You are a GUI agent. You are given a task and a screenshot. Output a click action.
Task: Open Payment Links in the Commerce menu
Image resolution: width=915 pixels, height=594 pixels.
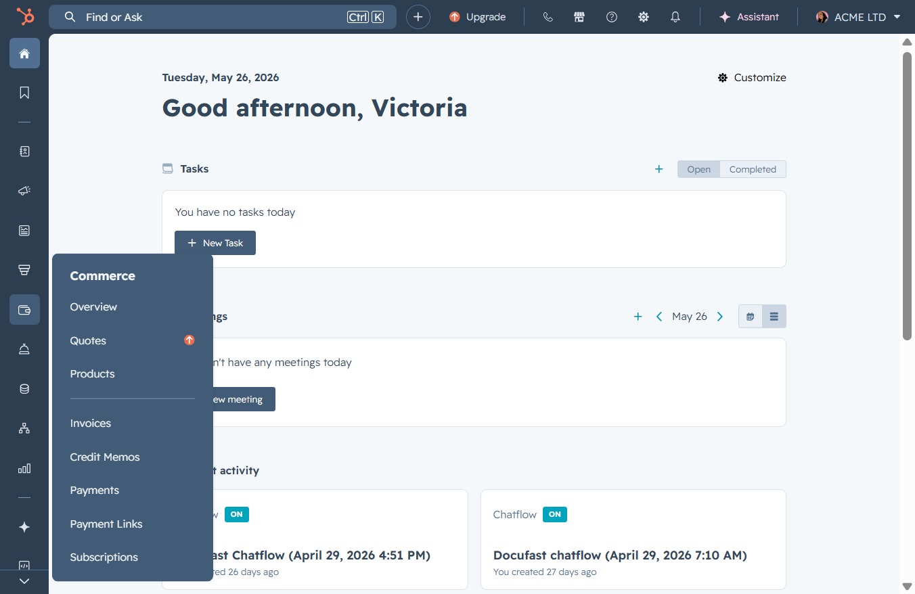click(x=106, y=524)
